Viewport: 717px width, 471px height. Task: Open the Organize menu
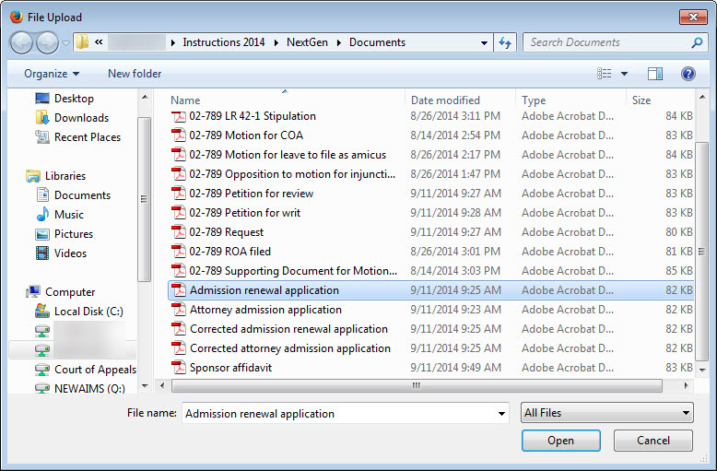[x=52, y=74]
